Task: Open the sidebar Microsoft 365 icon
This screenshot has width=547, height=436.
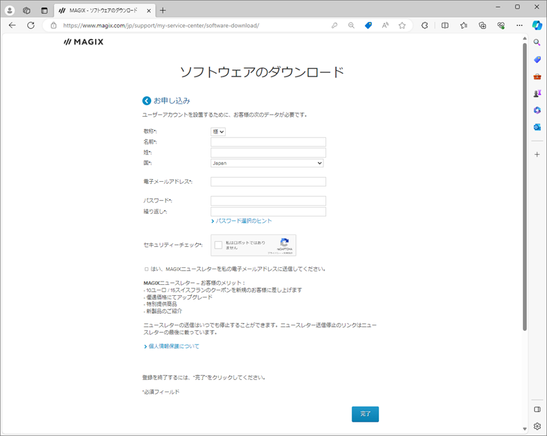Action: (537, 110)
